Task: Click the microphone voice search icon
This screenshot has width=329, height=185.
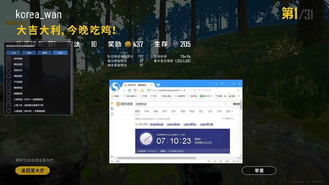Action: coord(226,104)
